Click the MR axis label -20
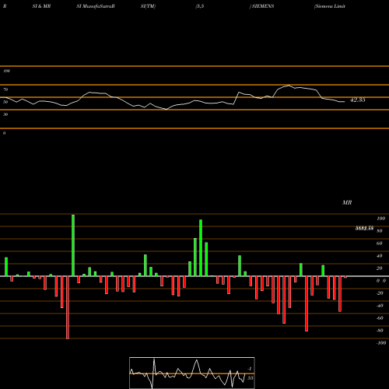The height and width of the screenshot is (389, 389). (x=380, y=293)
